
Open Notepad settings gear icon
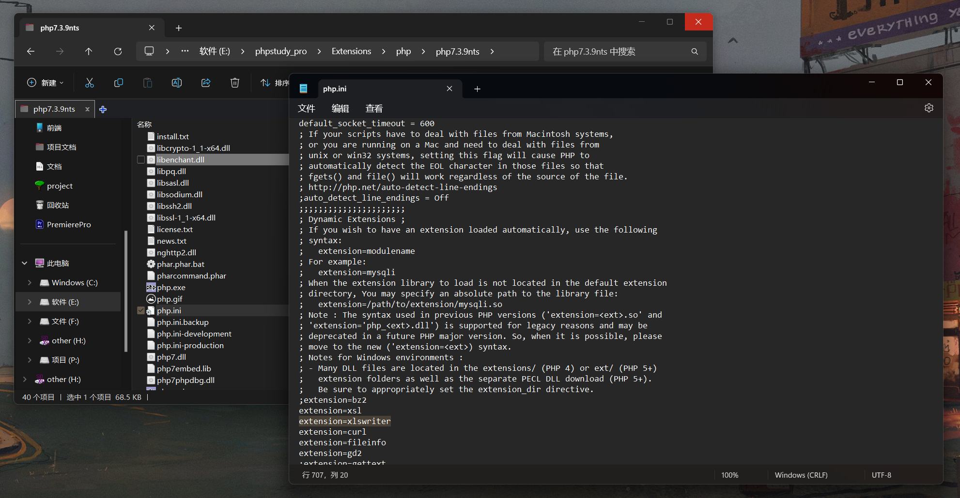929,108
